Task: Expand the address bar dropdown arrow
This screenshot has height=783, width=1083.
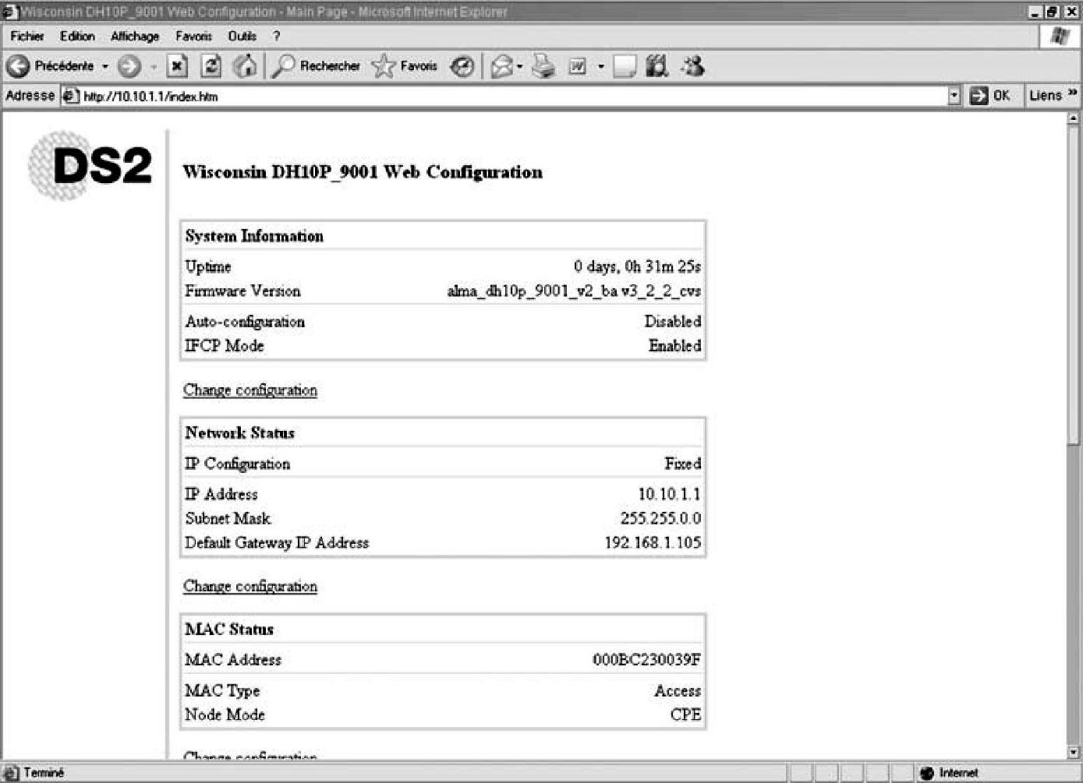Action: point(954,96)
